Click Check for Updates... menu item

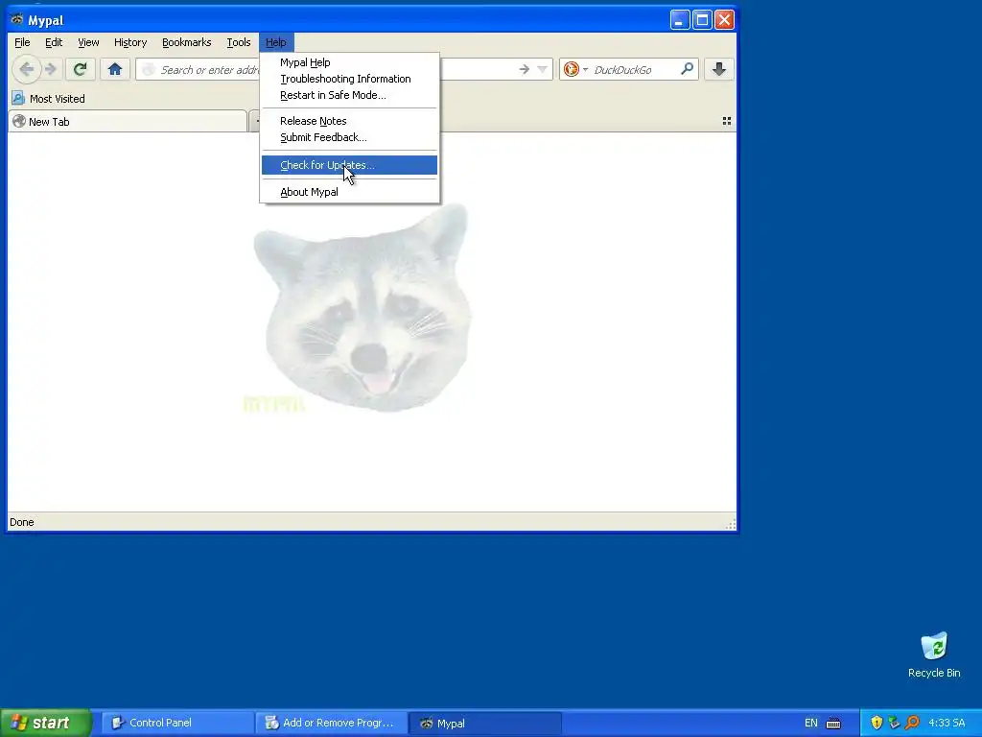(x=349, y=165)
